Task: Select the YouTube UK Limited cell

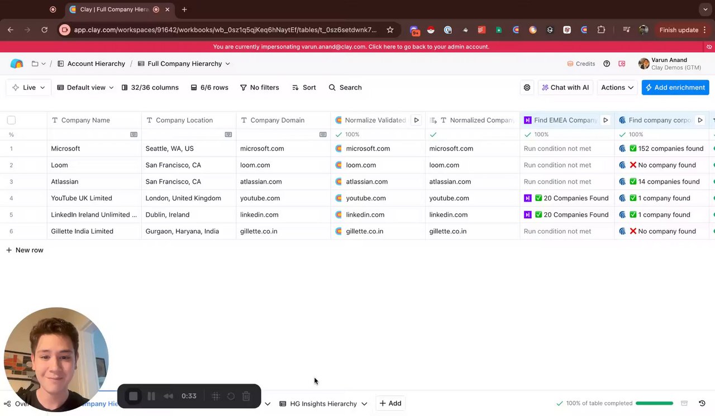Action: [94, 198]
